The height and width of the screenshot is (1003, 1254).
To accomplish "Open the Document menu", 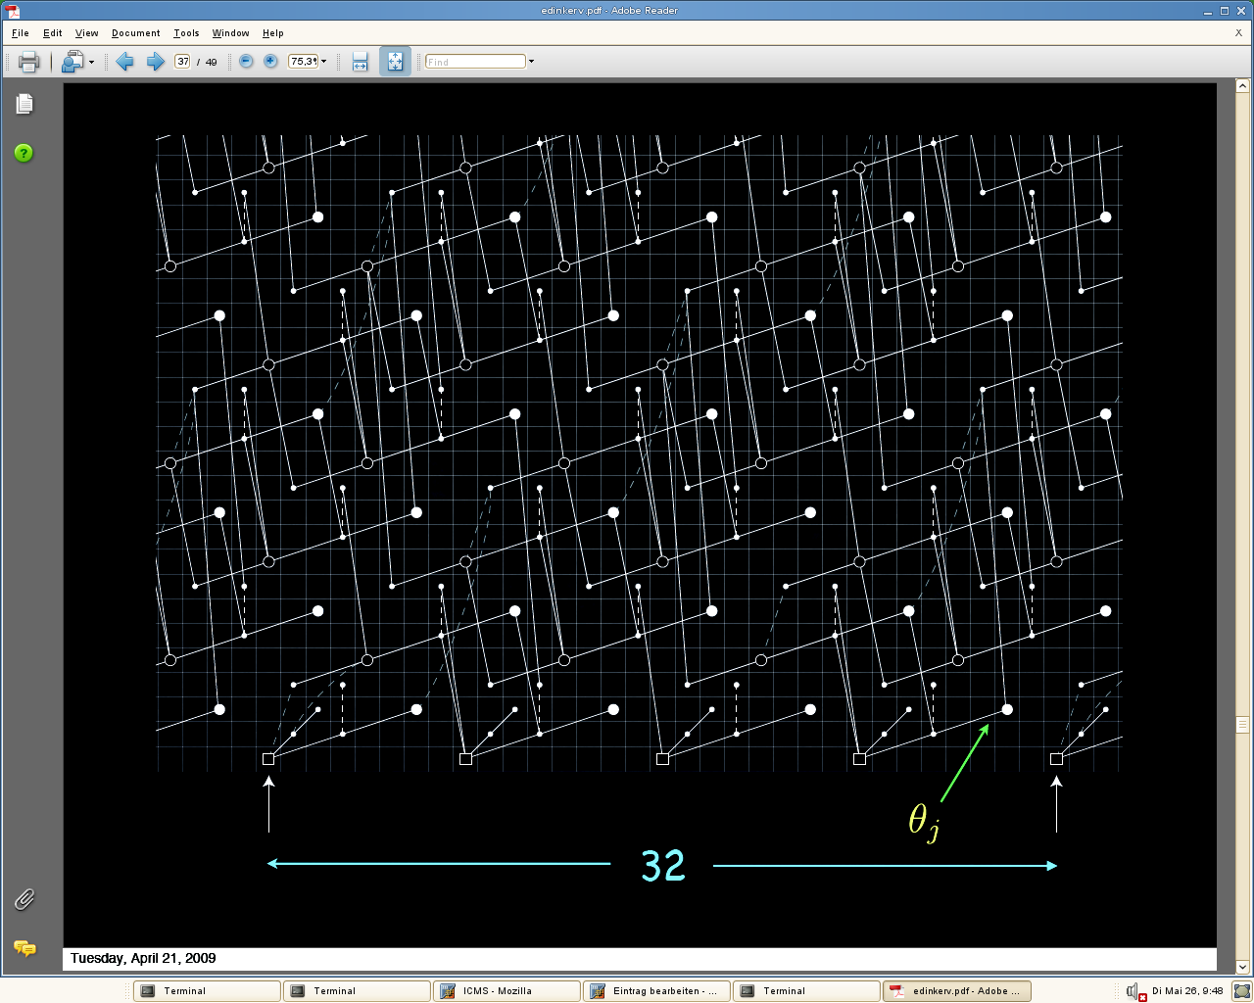I will [135, 33].
